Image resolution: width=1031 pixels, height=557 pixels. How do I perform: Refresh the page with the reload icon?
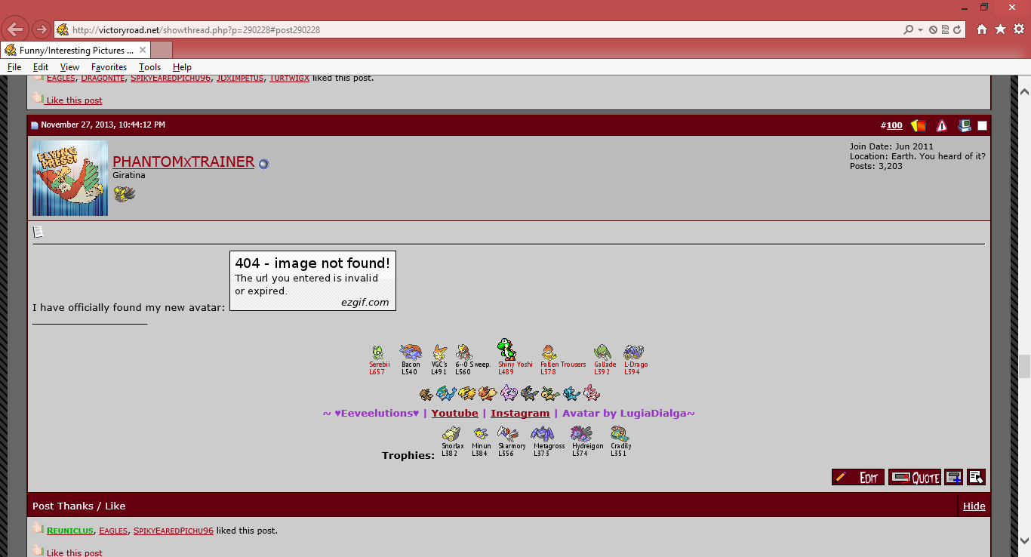(x=958, y=30)
